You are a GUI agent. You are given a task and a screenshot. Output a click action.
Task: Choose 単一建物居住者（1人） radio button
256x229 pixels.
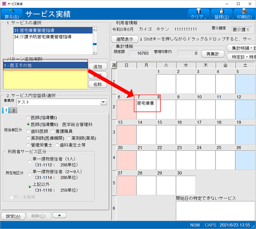tap(30, 162)
